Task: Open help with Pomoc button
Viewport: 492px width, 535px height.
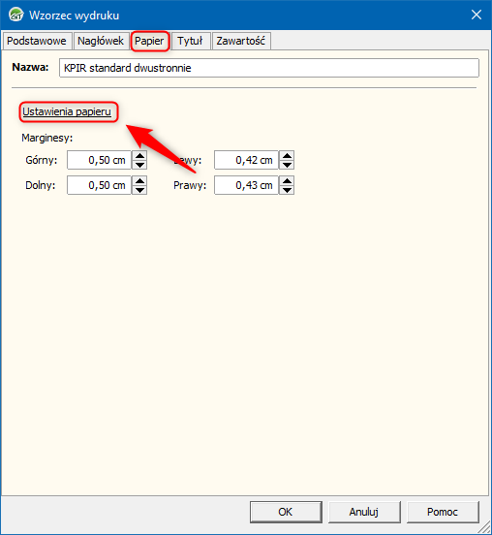Action: coord(443,512)
